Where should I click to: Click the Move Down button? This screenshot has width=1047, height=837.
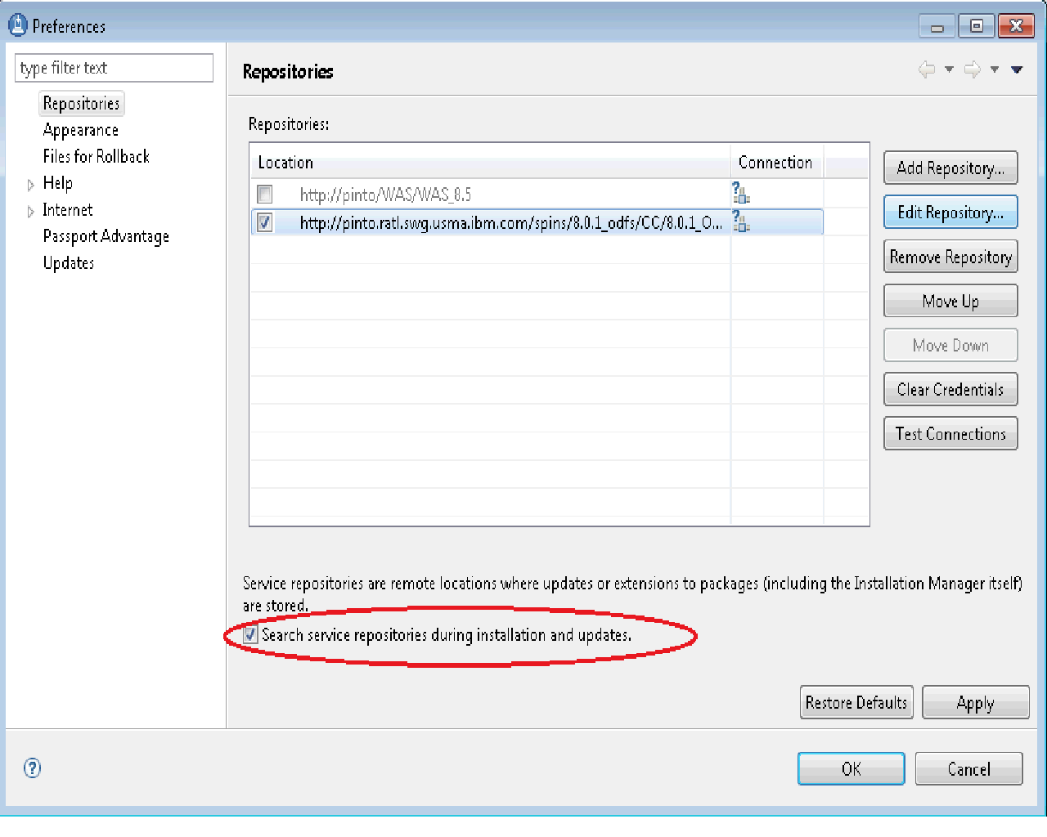pyautogui.click(x=950, y=345)
